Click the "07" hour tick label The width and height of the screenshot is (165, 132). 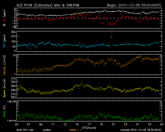click(29, 124)
